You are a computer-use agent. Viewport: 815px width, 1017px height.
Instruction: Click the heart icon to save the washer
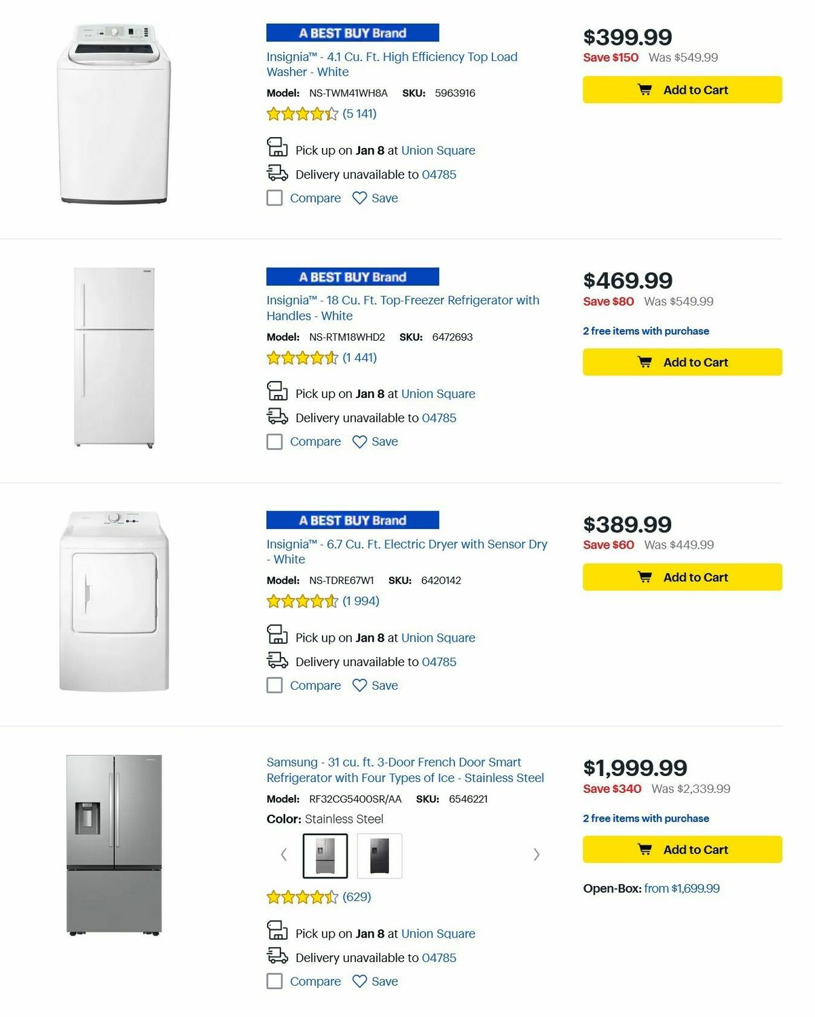(x=360, y=198)
